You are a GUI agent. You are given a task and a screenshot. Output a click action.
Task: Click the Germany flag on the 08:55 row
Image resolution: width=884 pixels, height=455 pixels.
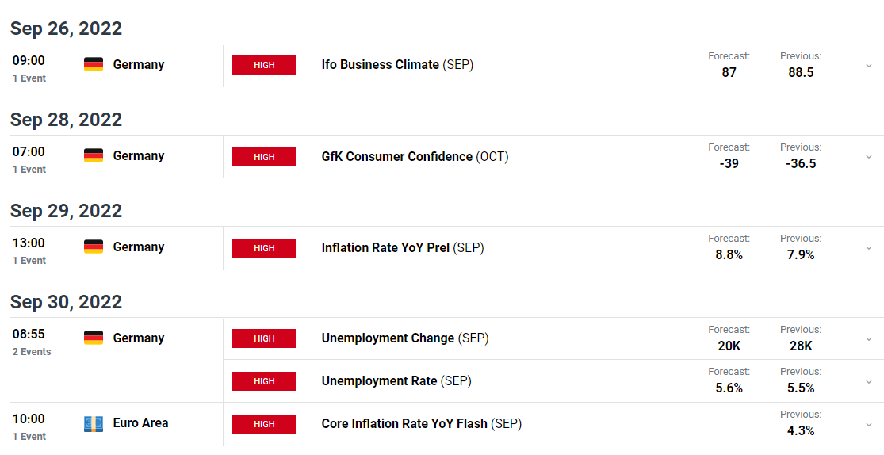(94, 338)
